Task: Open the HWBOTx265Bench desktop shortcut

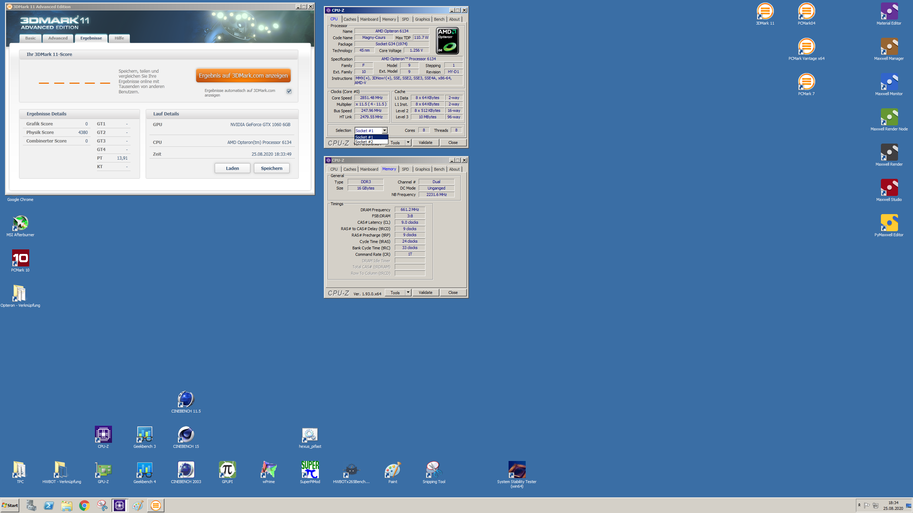Action: tap(351, 473)
